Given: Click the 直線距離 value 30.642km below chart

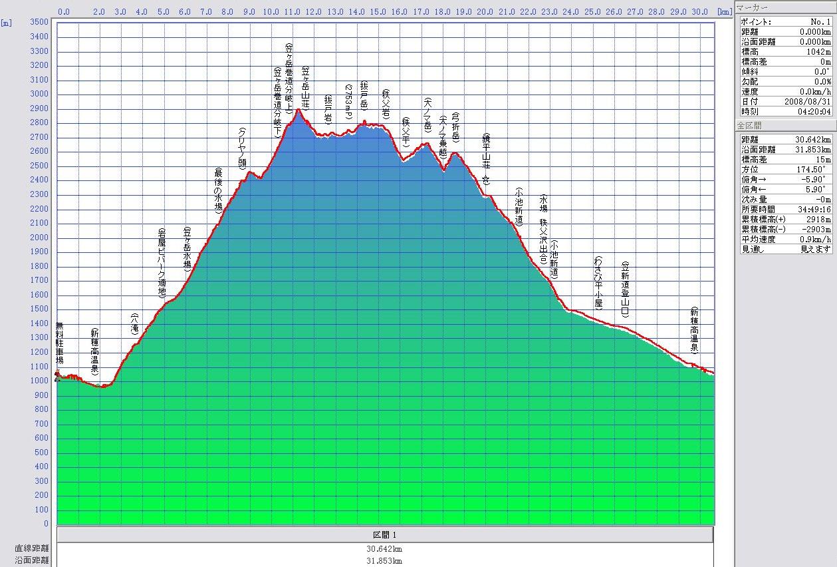Looking at the screenshot, I should (x=384, y=550).
